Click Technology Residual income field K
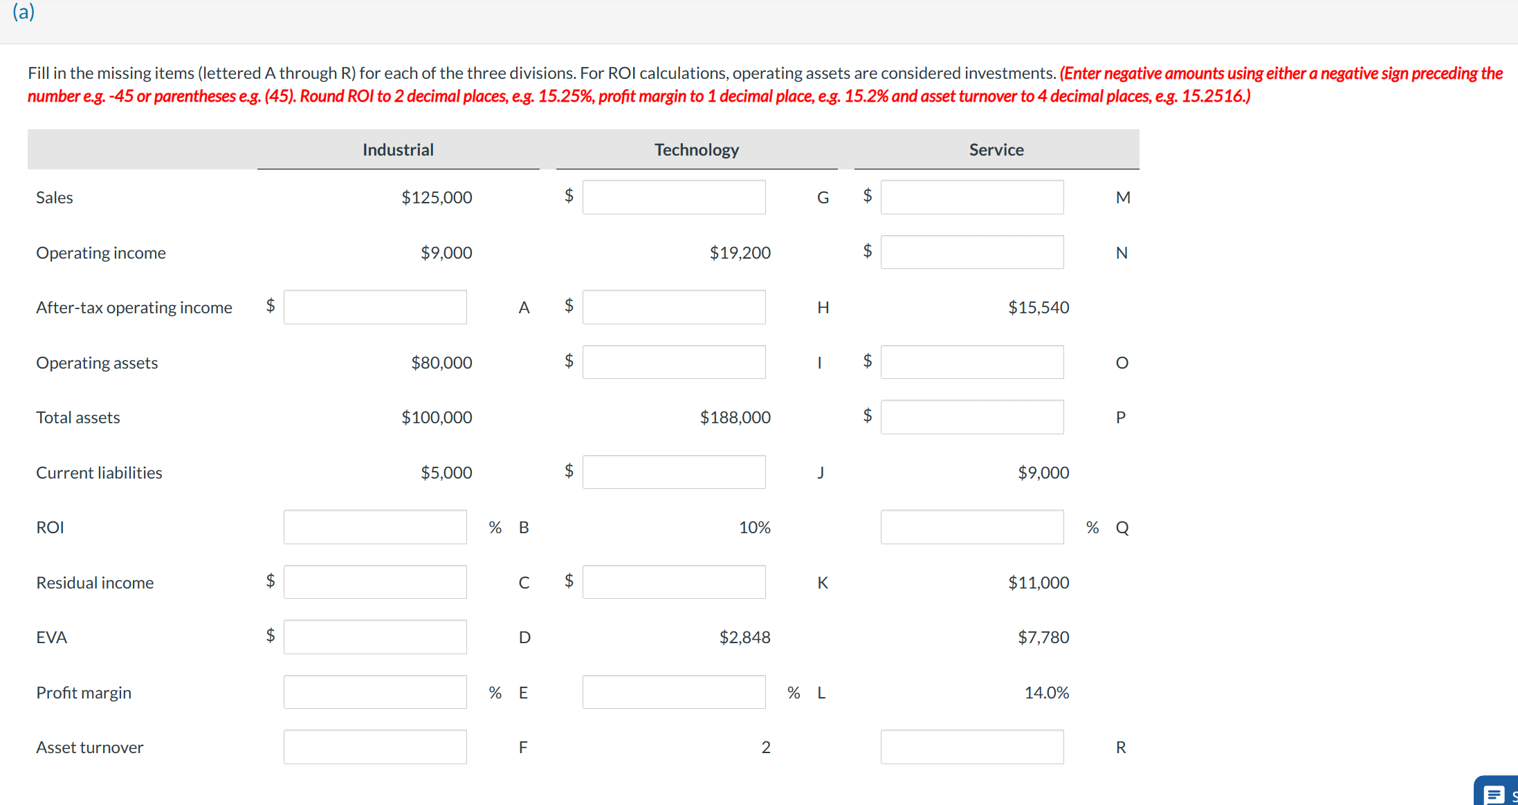This screenshot has height=805, width=1518. click(674, 582)
